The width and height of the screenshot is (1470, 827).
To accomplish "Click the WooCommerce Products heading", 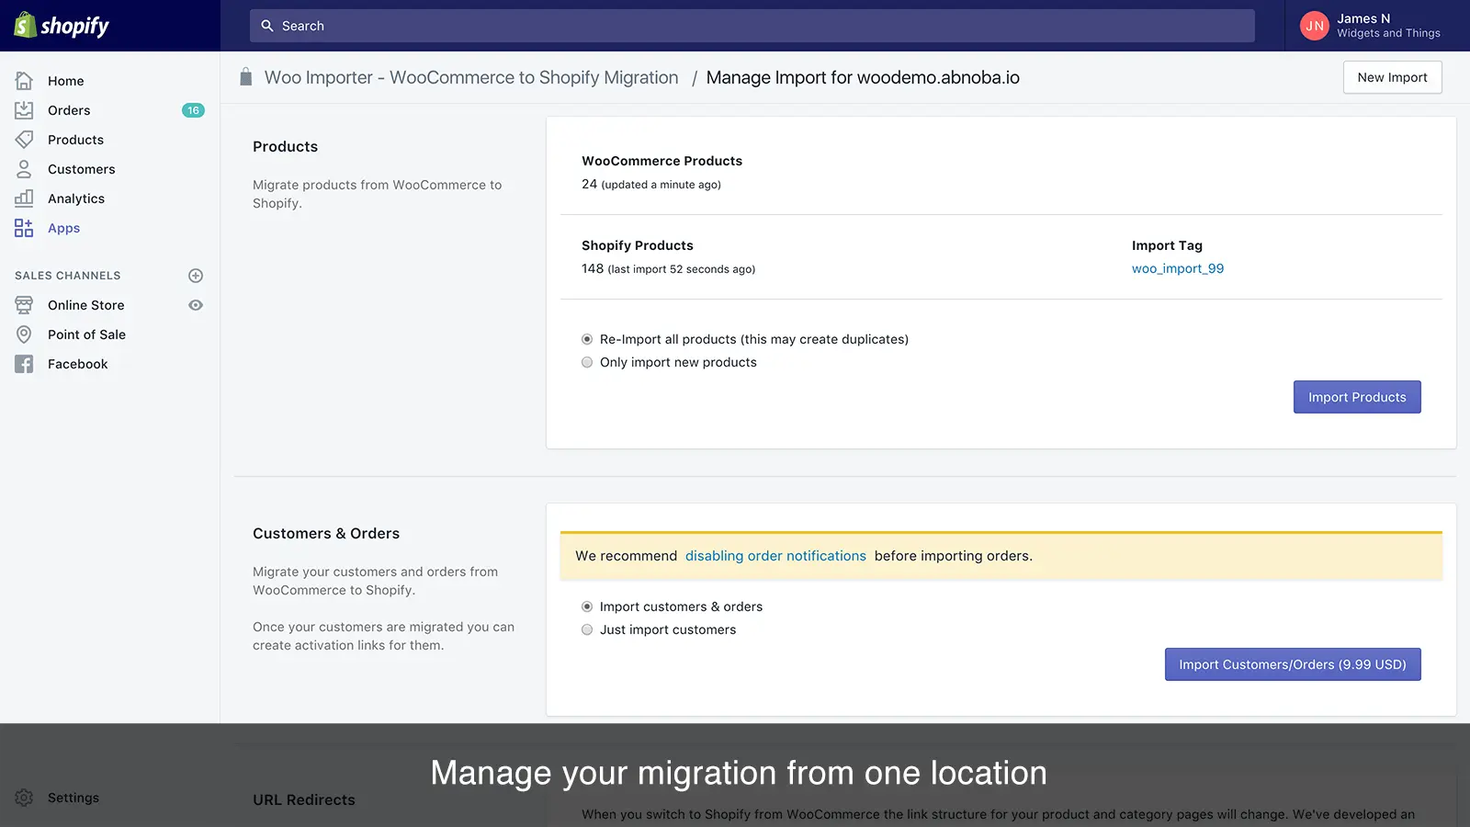I will click(x=661, y=161).
